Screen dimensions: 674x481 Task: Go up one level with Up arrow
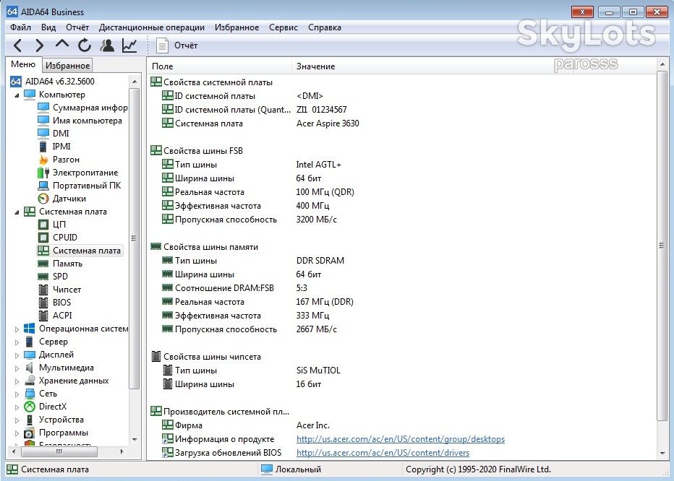coord(62,44)
